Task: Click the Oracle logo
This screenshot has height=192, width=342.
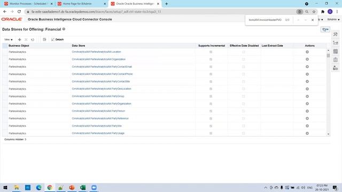Action: 12,19
